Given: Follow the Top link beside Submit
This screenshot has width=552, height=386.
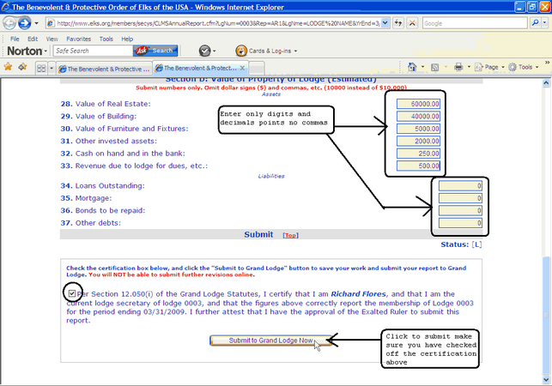Looking at the screenshot, I should (290, 235).
